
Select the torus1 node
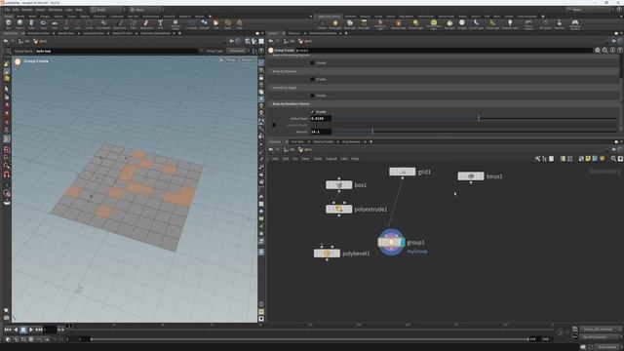pos(471,175)
